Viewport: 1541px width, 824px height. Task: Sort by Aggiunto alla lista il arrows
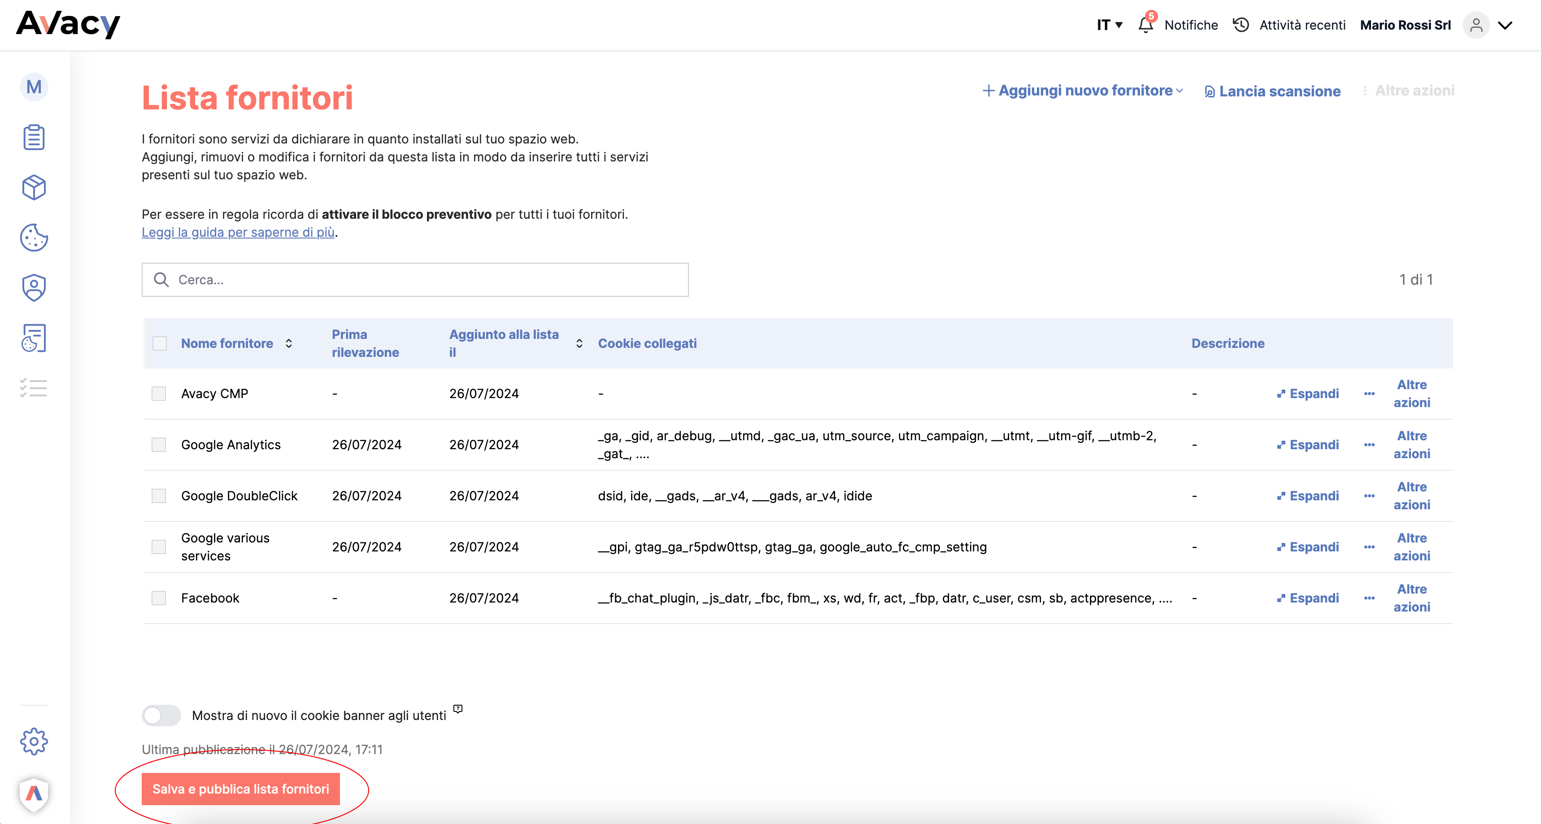[579, 344]
